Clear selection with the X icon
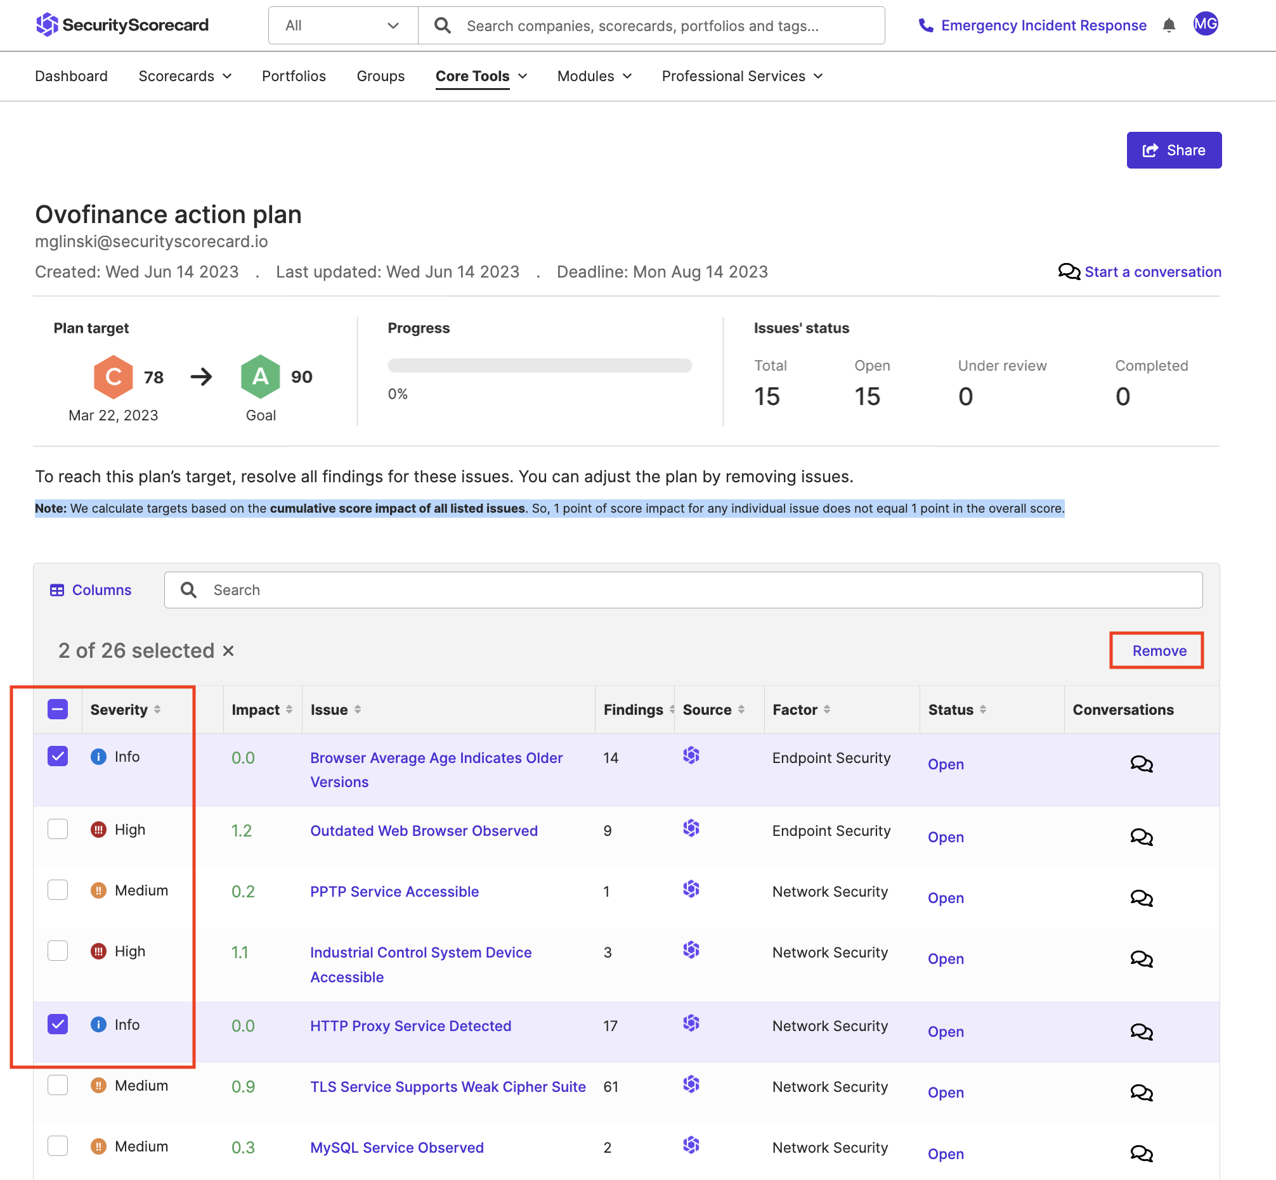Viewport: 1276px width, 1180px height. click(228, 651)
